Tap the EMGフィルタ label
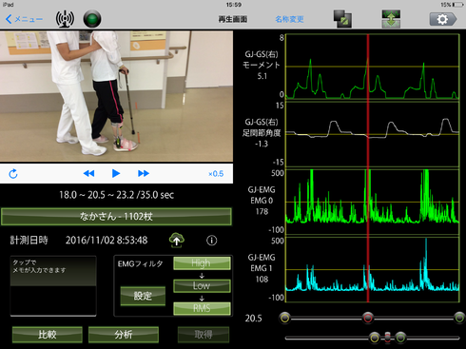 (140, 263)
